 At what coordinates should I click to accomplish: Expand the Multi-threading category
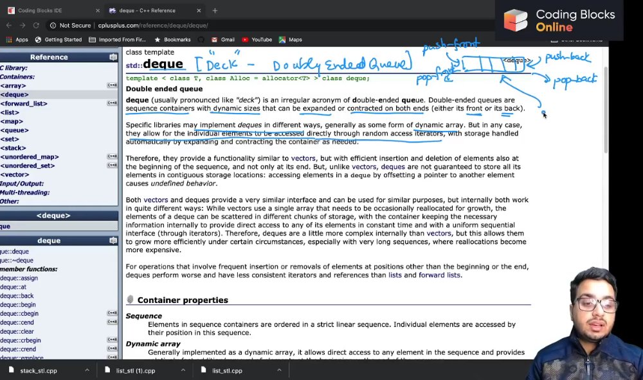[24, 193]
